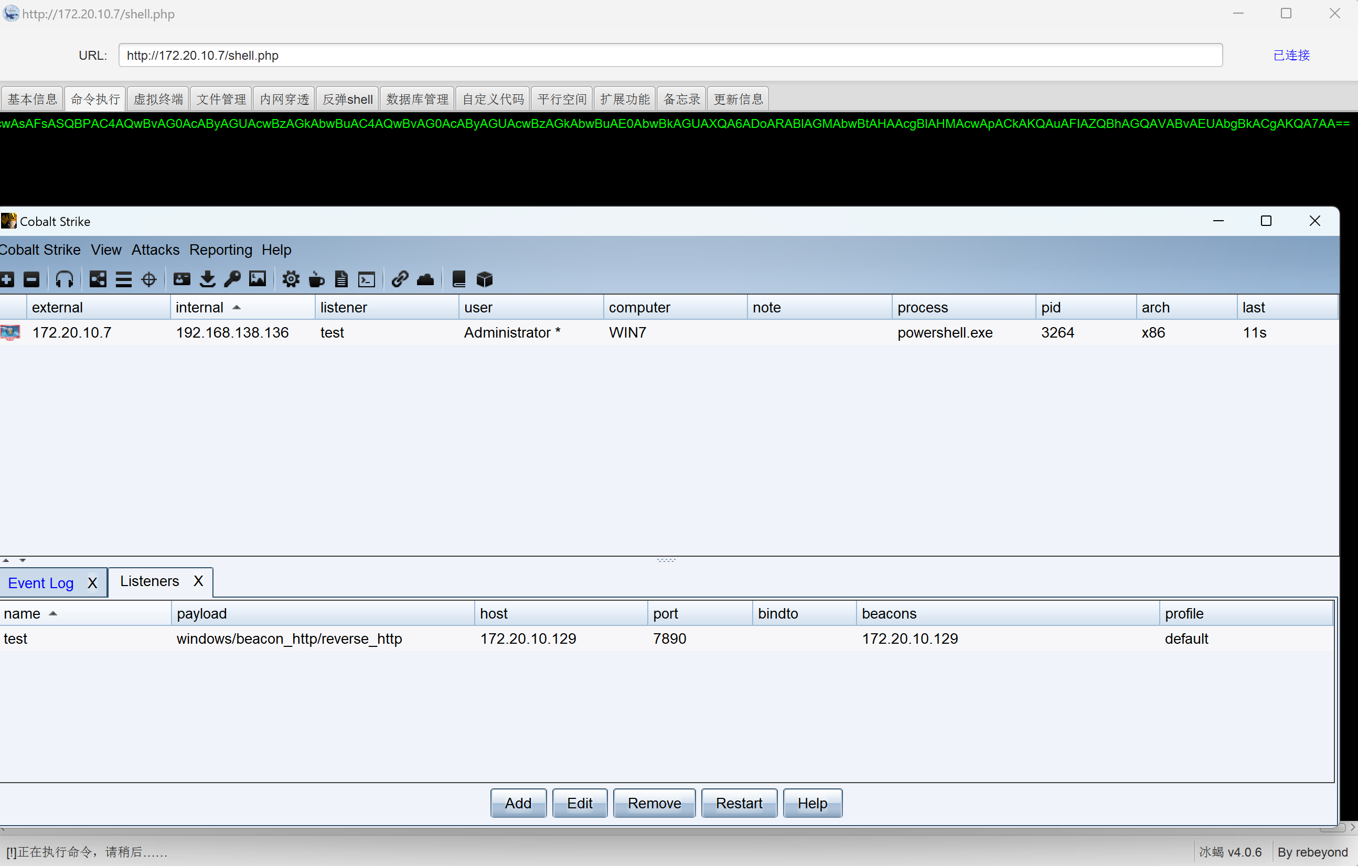Click the cloud toolbar icon

(x=425, y=279)
